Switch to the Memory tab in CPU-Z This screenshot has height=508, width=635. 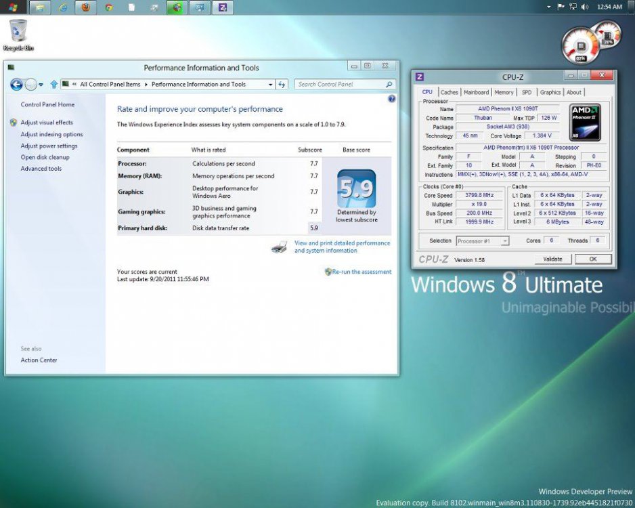(504, 92)
